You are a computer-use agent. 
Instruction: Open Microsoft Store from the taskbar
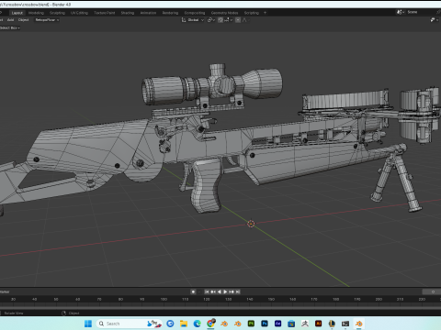tap(291, 324)
